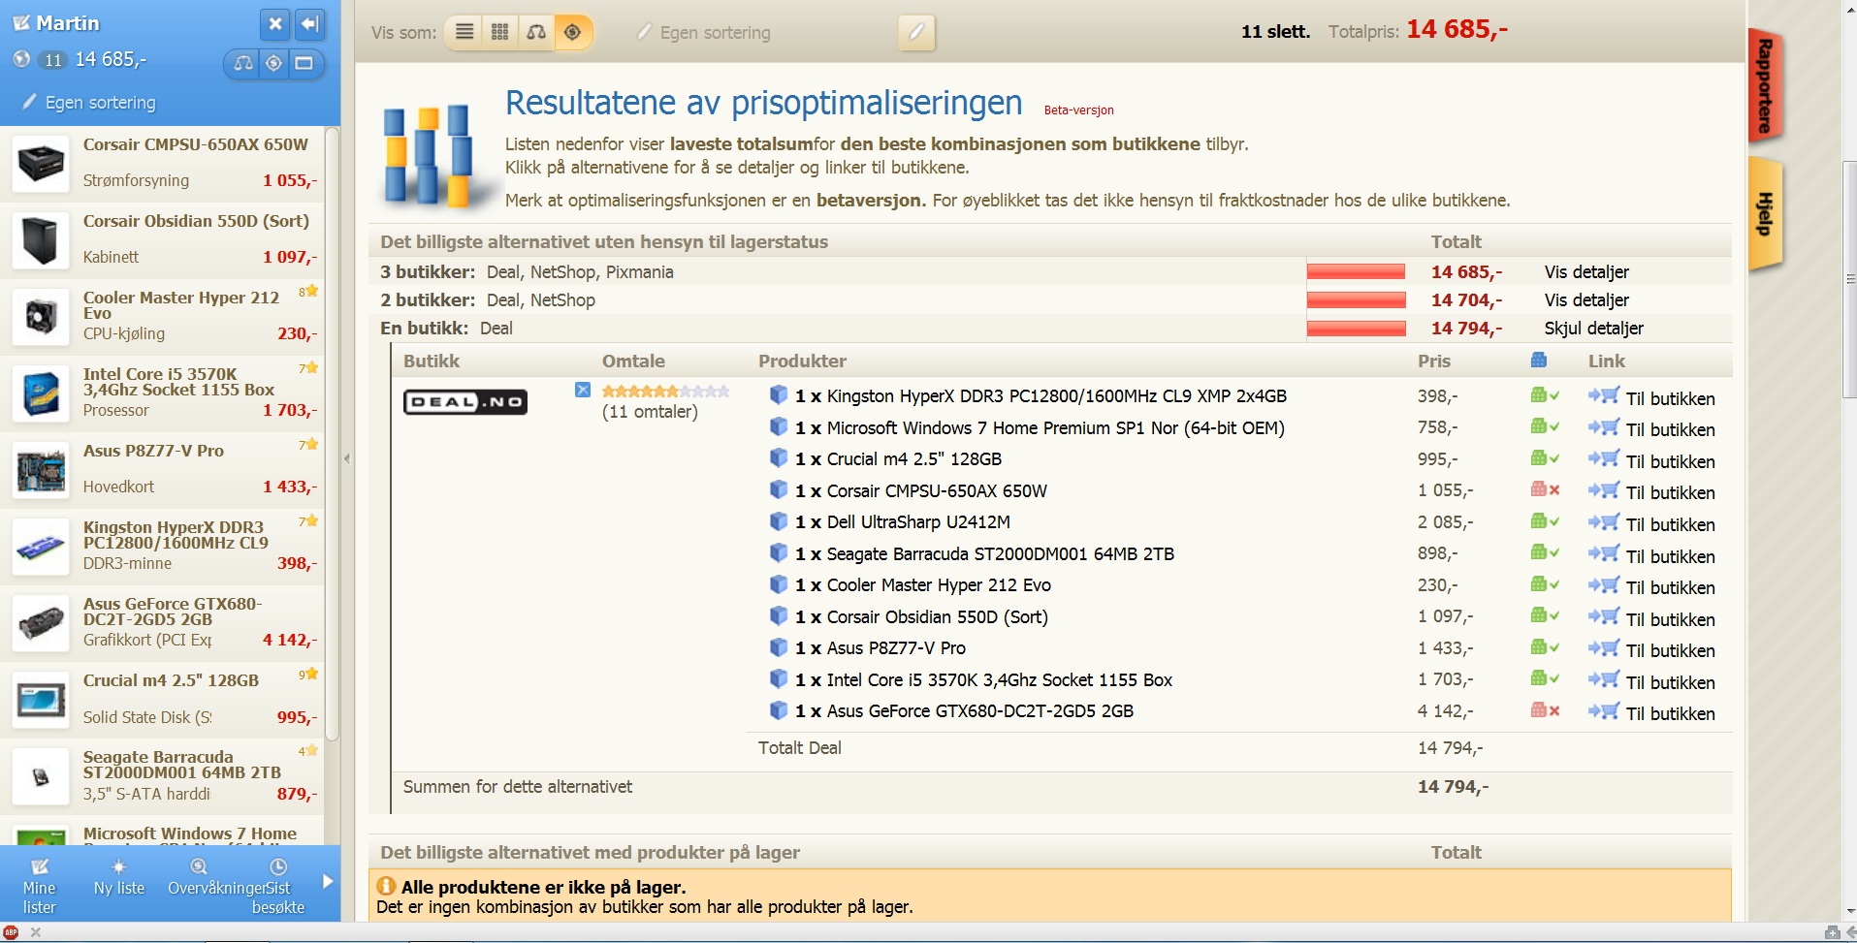Close the Martin list with the X button
This screenshot has width=1857, height=943.
pyautogui.click(x=275, y=24)
